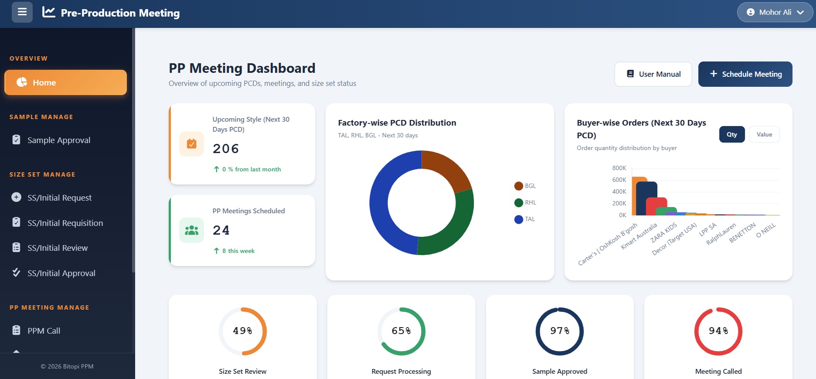Click the SS/Initial Review list icon
Viewport: 816px width, 379px height.
coord(16,247)
